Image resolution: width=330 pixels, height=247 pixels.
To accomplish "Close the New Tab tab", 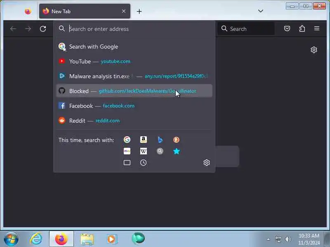I will (x=124, y=11).
